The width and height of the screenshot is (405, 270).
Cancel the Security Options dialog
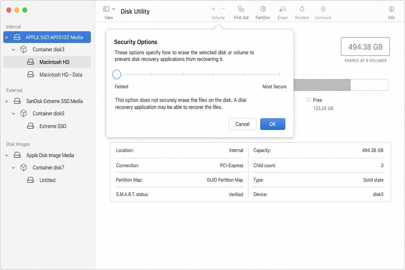242,124
